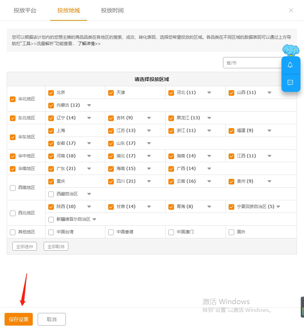Switch to the 投放平台 tab
304x327 pixels.
click(25, 11)
